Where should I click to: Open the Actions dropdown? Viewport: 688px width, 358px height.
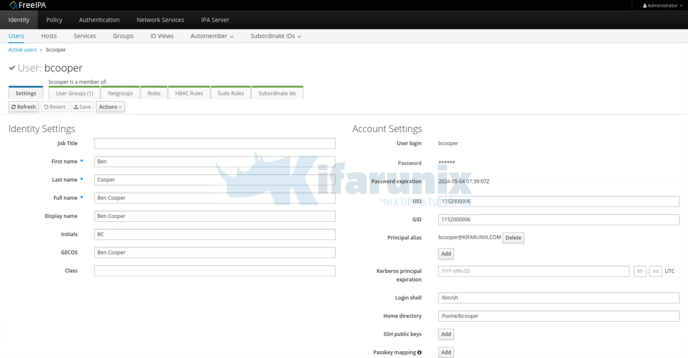(110, 107)
